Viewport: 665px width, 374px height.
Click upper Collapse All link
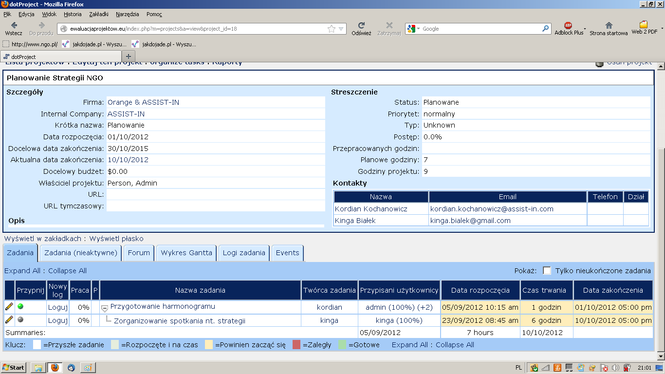click(67, 271)
